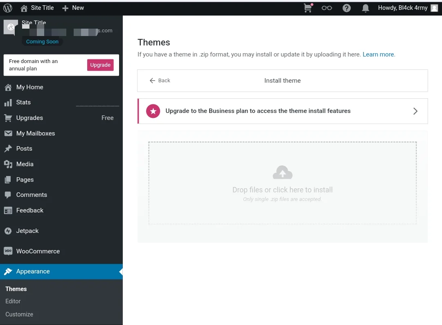Open the Media menu item
The width and height of the screenshot is (442, 325).
coord(61,164)
